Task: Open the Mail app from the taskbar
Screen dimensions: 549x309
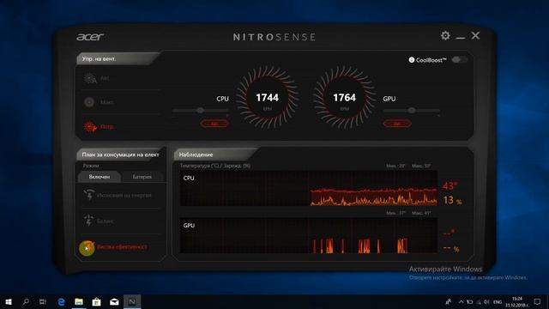Action: (x=114, y=301)
